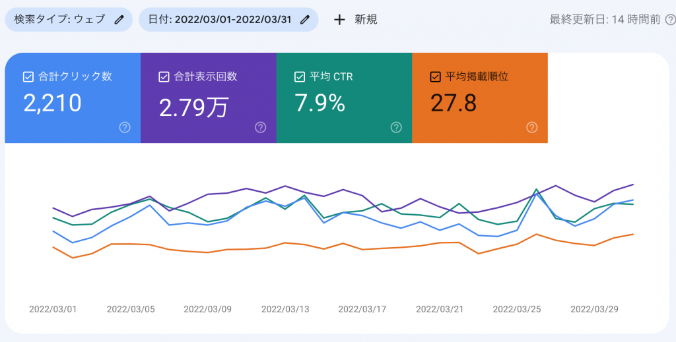Click the 新規 label to add filter

(366, 20)
